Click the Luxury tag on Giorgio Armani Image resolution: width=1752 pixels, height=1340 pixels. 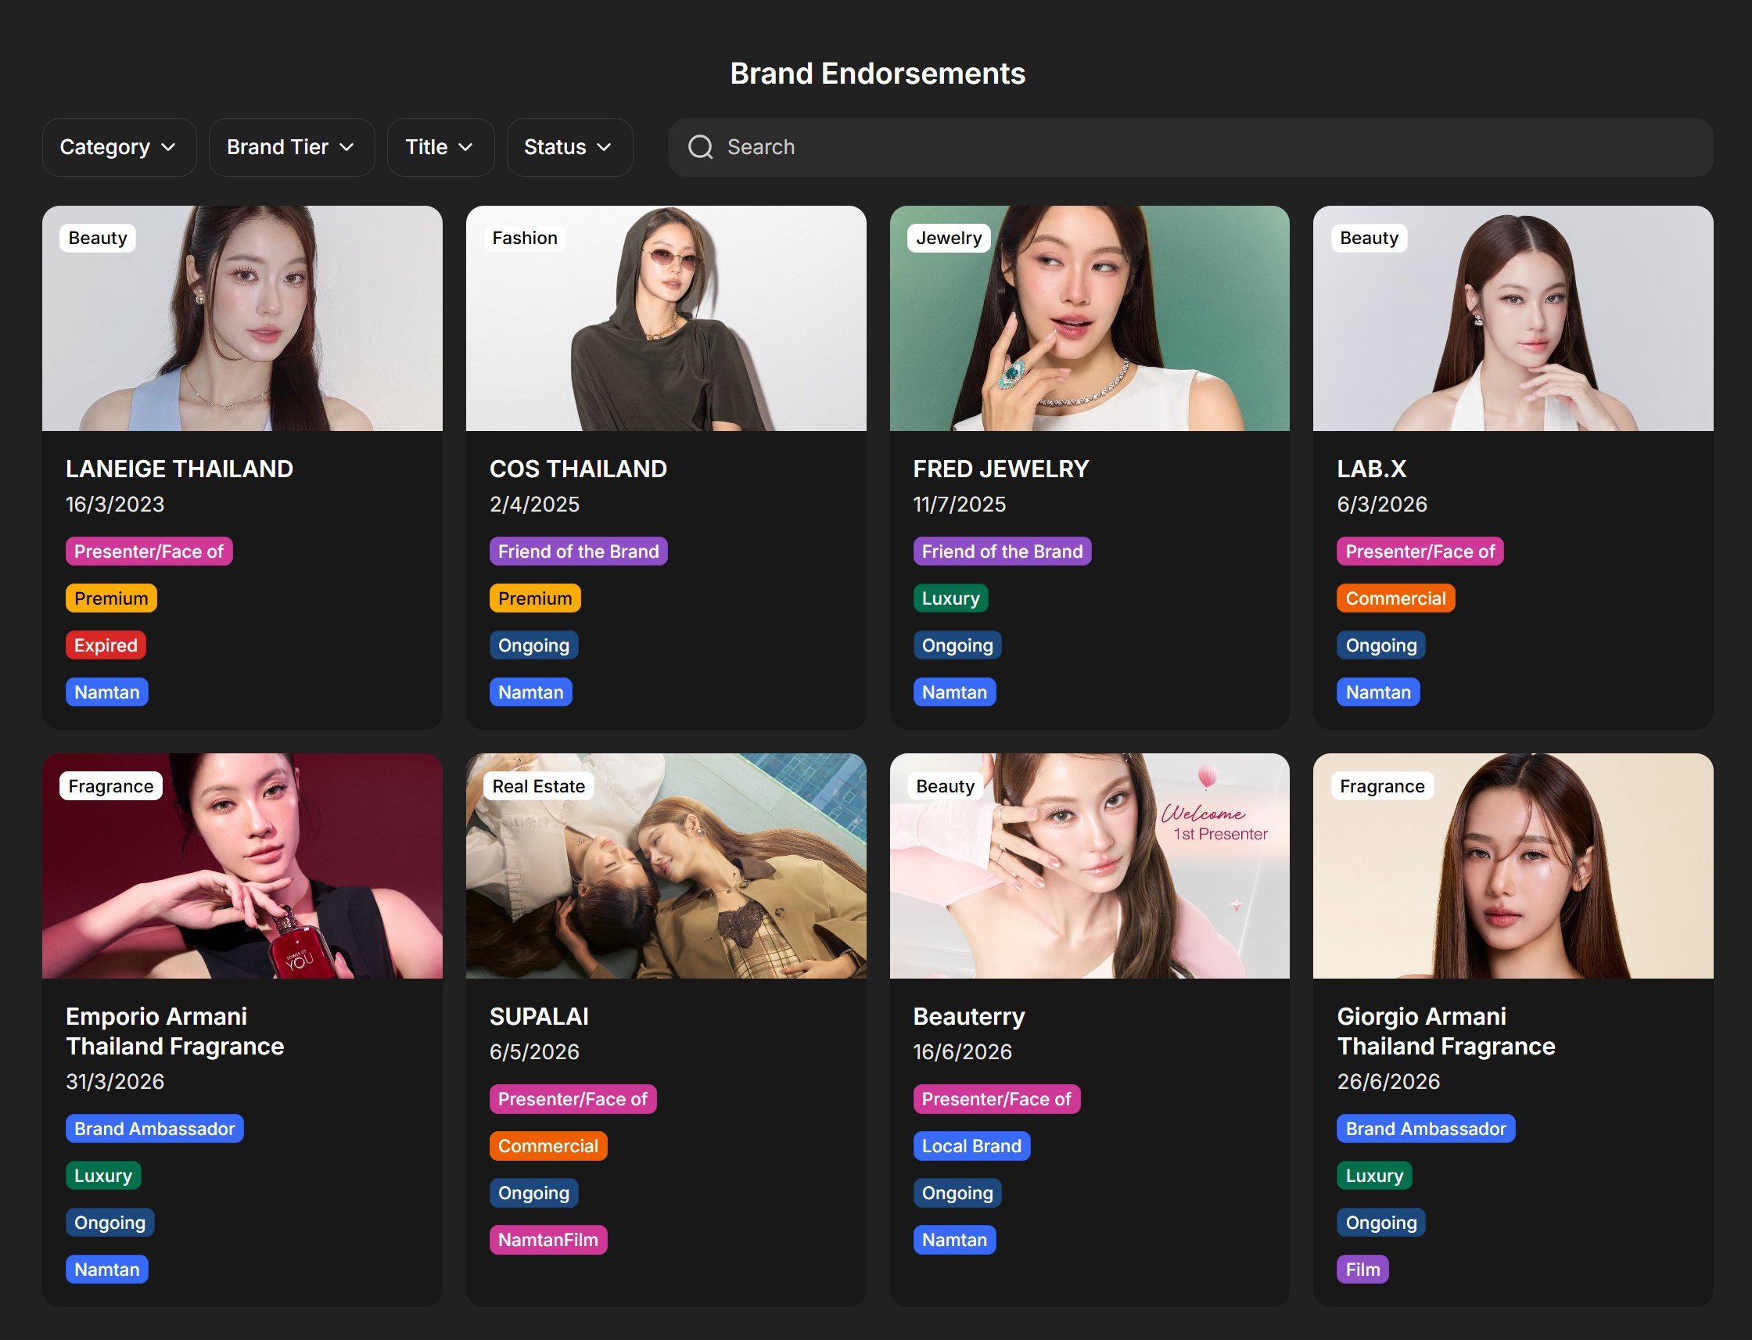1374,1176
